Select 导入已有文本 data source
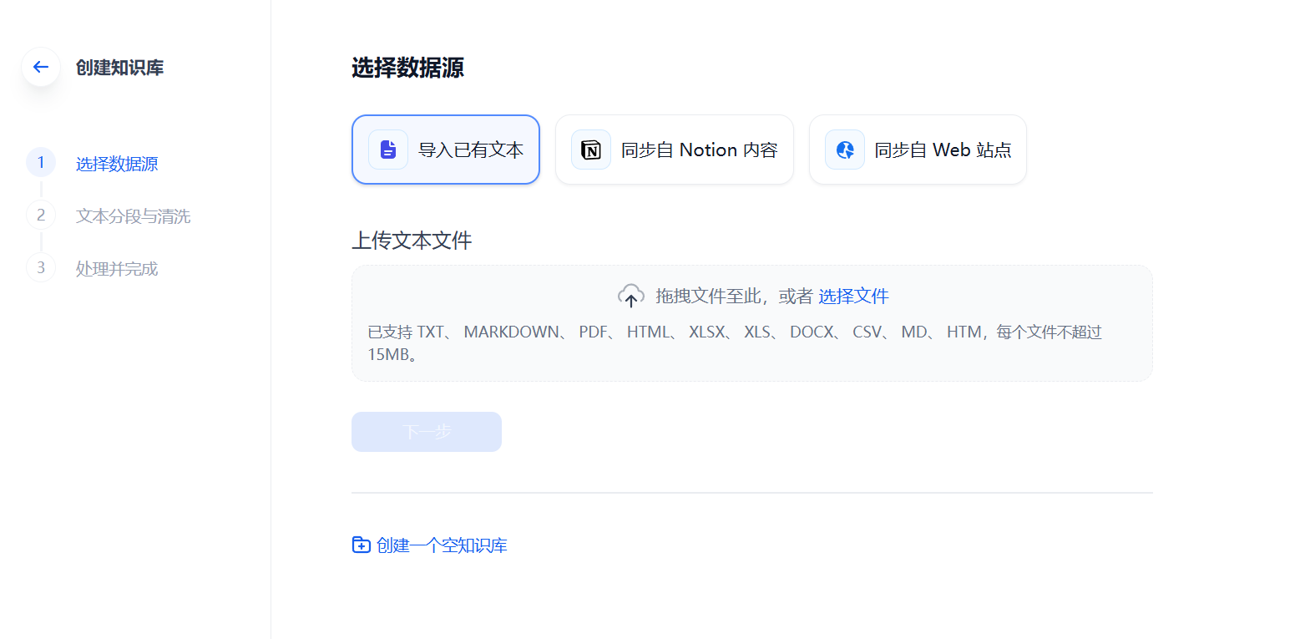Viewport: 1315px width, 639px height. point(446,150)
